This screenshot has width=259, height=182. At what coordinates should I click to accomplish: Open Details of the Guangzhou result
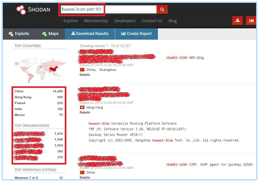tap(85, 75)
